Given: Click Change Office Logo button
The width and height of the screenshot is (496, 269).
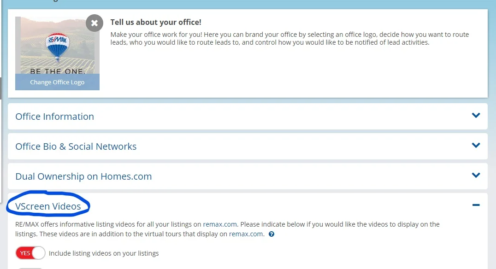Looking at the screenshot, I should (x=57, y=82).
